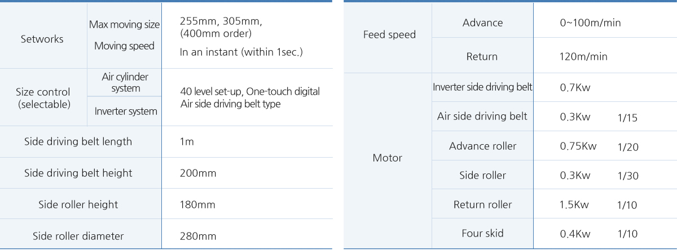Click the Return roller label
The height and width of the screenshot is (250, 677).
(x=482, y=204)
